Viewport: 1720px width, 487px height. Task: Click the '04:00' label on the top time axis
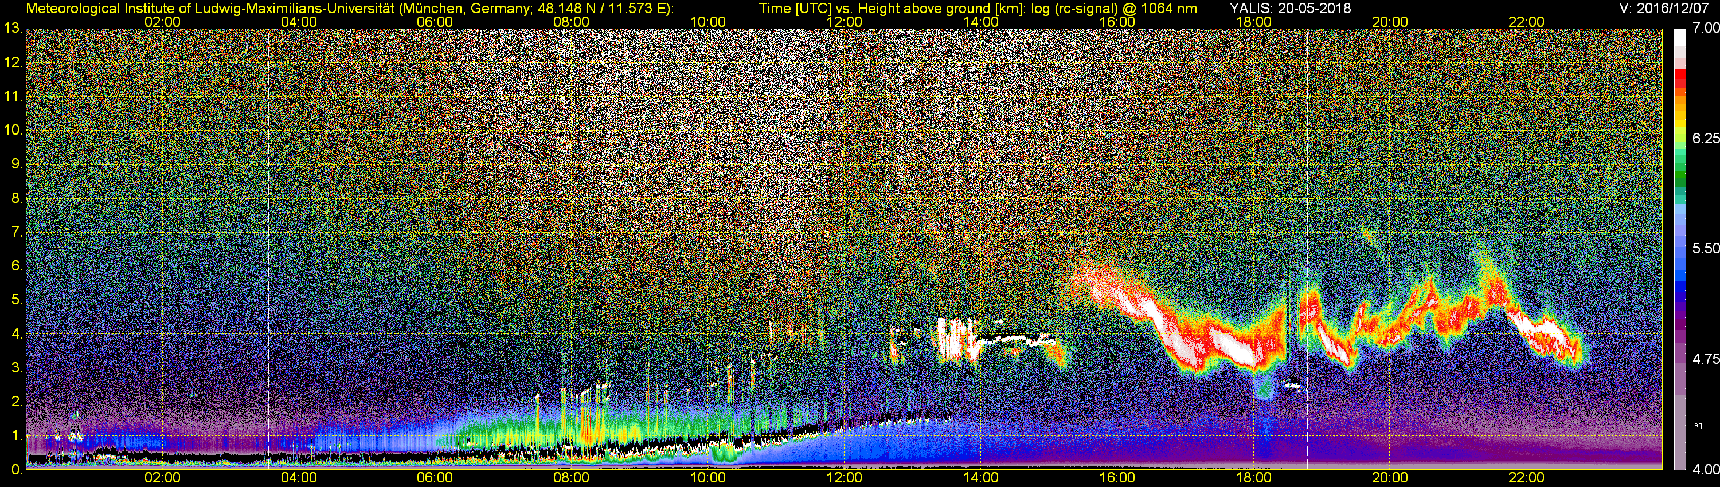tap(299, 22)
